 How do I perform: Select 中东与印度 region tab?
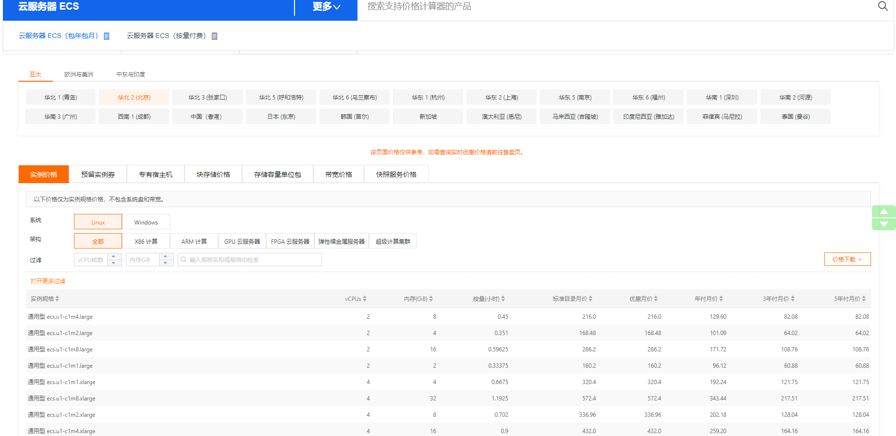tap(131, 75)
